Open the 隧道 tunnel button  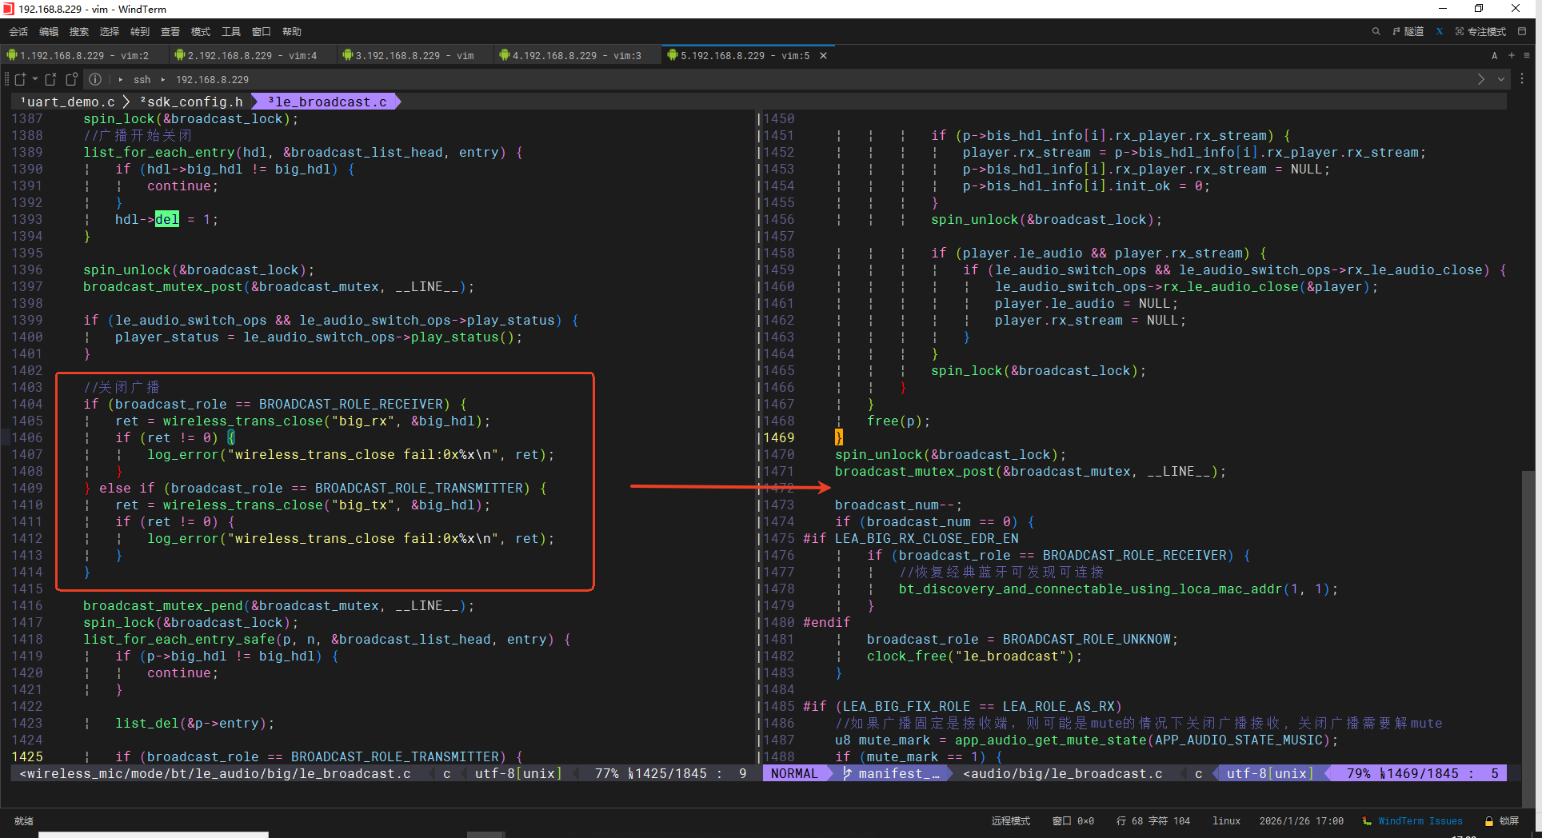pos(1408,31)
